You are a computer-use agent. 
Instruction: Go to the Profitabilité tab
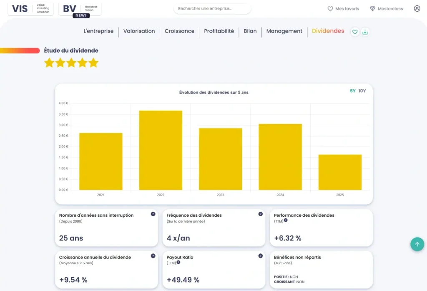(x=219, y=31)
